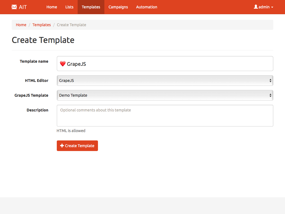The image size is (285, 214).
Task: Expand the admin dropdown caret
Action: (x=272, y=7)
